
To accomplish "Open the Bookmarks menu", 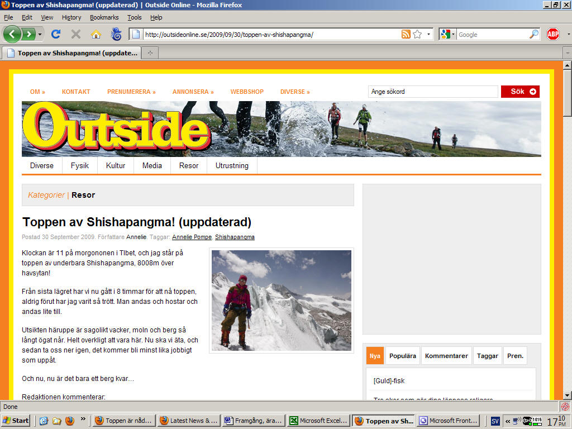I will pyautogui.click(x=104, y=17).
